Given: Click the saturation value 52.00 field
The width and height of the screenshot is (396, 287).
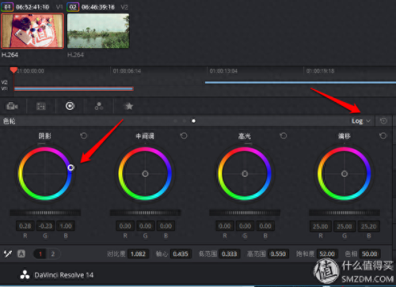Looking at the screenshot, I should tap(327, 254).
